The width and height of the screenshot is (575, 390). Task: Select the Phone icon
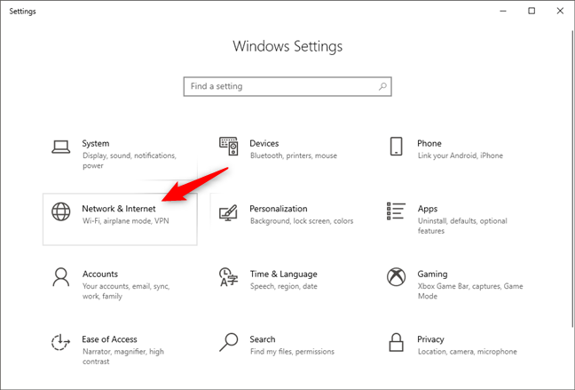(396, 147)
